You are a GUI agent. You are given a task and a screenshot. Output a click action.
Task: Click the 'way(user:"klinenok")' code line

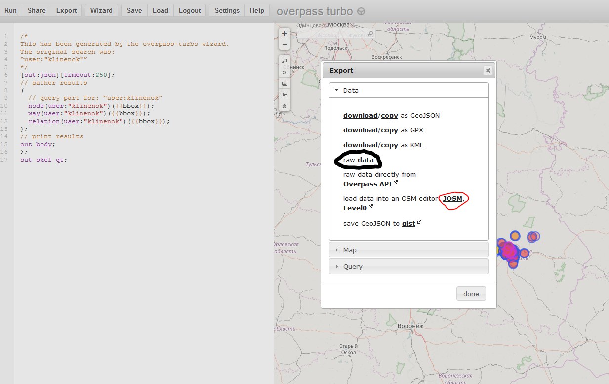point(89,114)
